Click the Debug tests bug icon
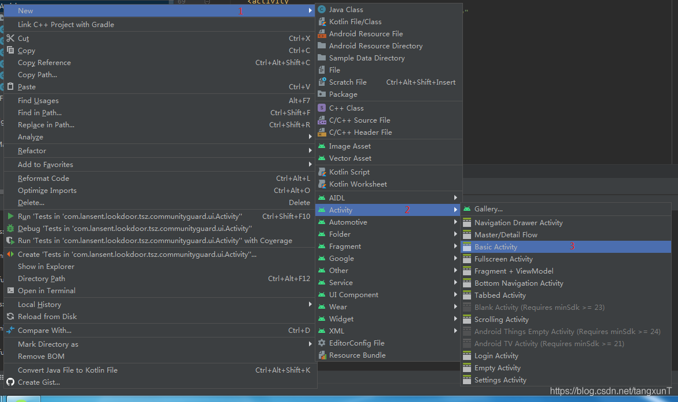 tap(10, 229)
